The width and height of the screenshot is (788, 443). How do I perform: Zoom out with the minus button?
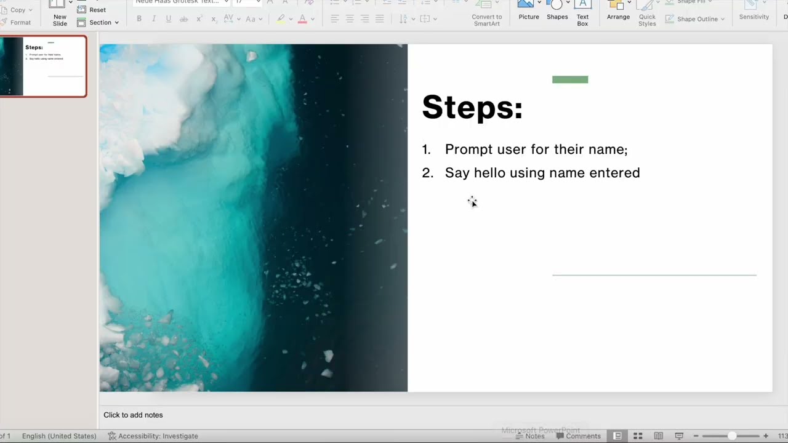695,436
